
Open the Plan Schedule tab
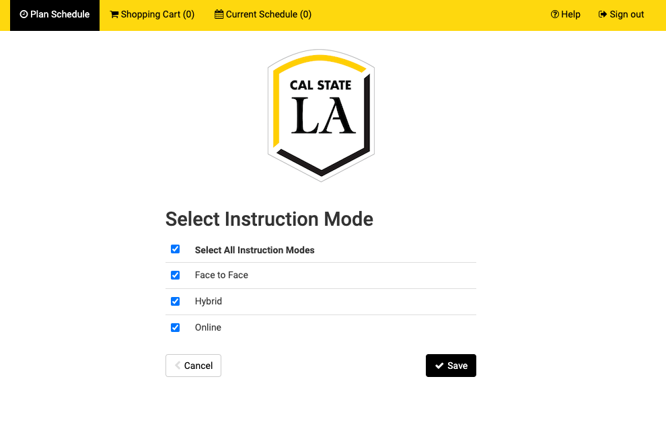point(54,14)
